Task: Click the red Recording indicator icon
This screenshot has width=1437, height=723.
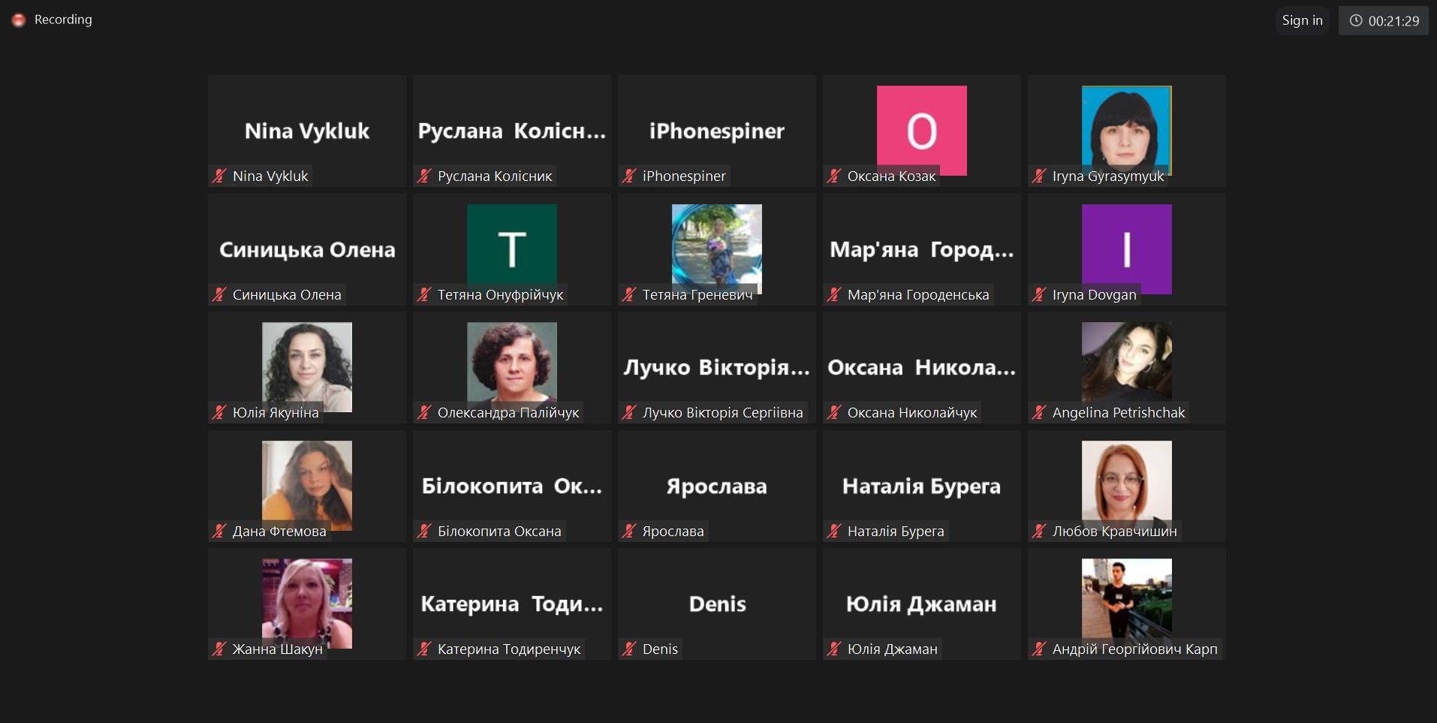Action: click(19, 20)
